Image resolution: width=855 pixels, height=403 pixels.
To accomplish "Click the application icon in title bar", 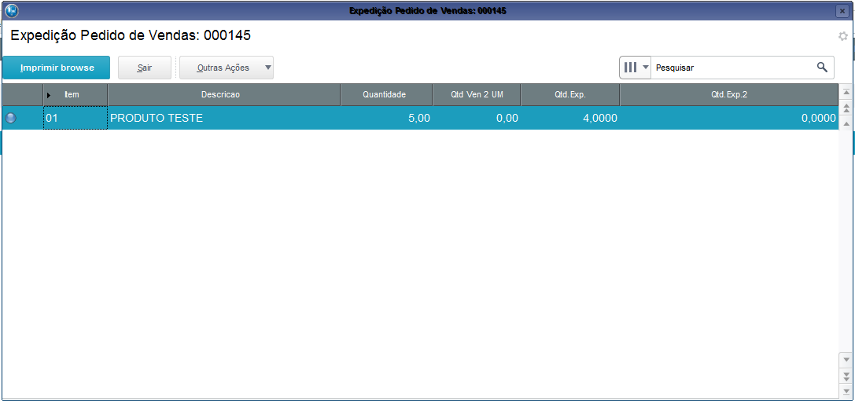I will 10,10.
